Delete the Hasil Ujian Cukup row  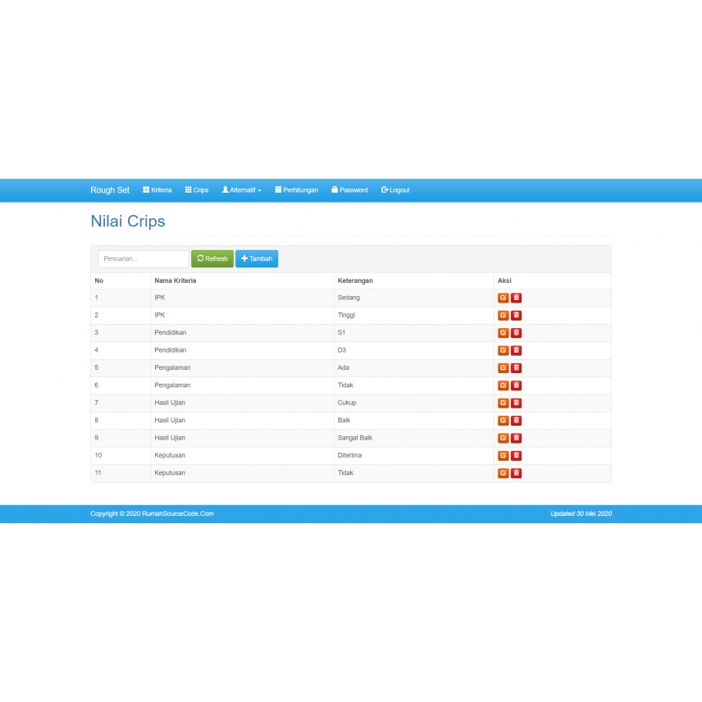pyautogui.click(x=516, y=403)
